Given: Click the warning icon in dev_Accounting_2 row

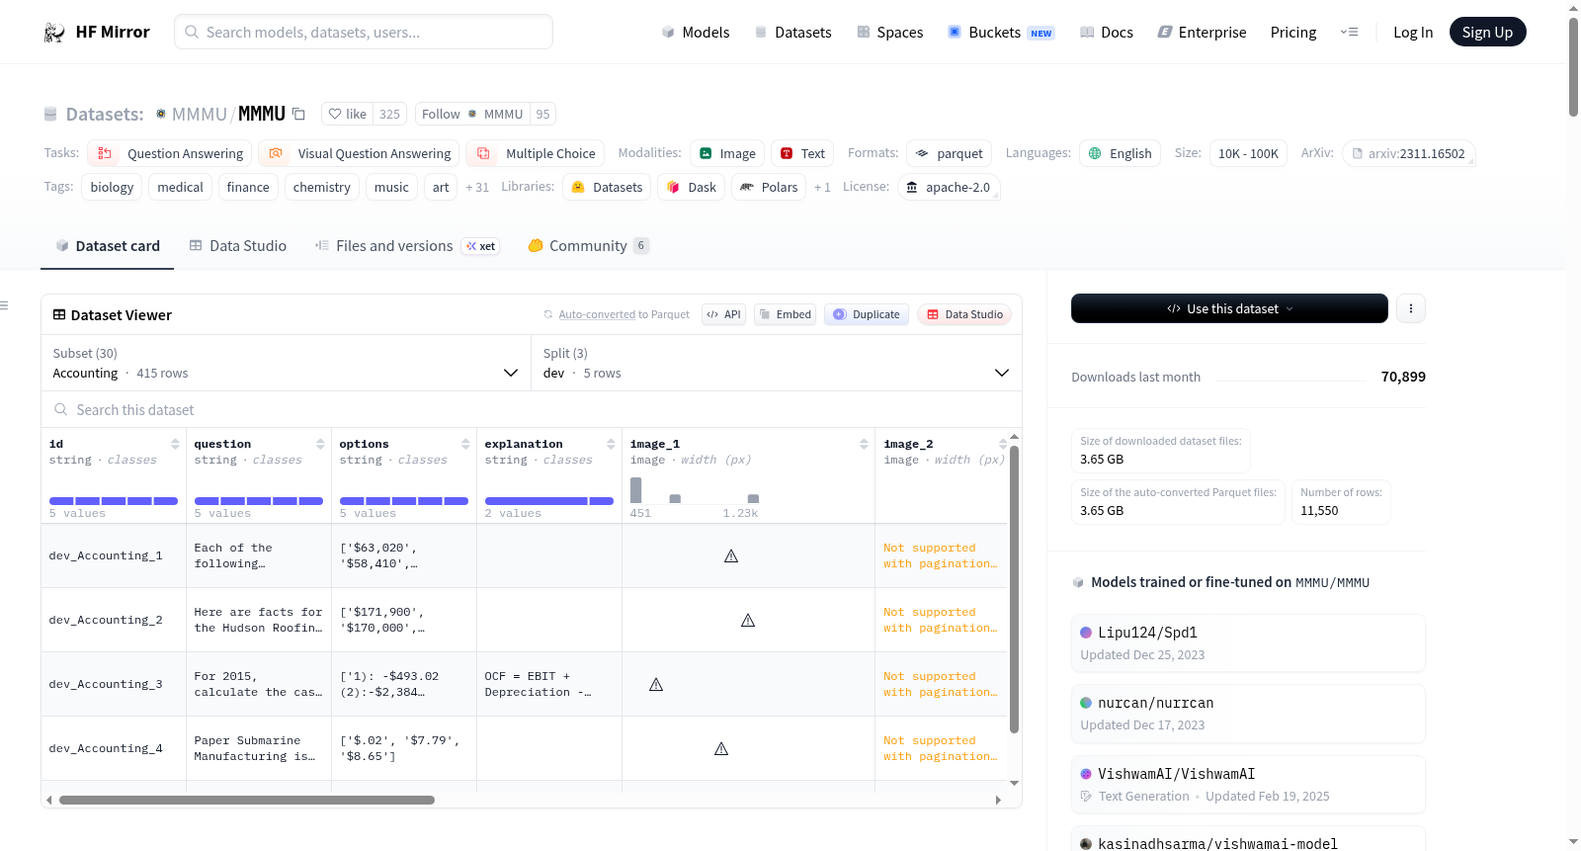Looking at the screenshot, I should click(748, 621).
